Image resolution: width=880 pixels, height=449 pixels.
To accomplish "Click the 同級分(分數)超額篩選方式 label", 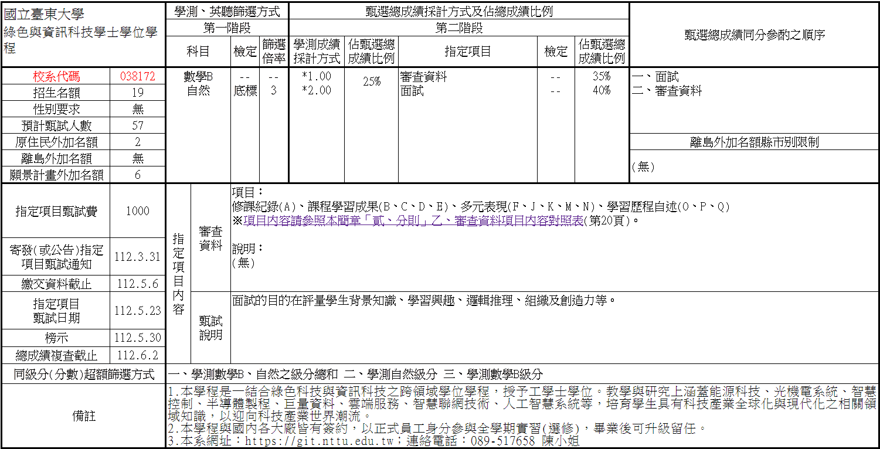I will [84, 374].
